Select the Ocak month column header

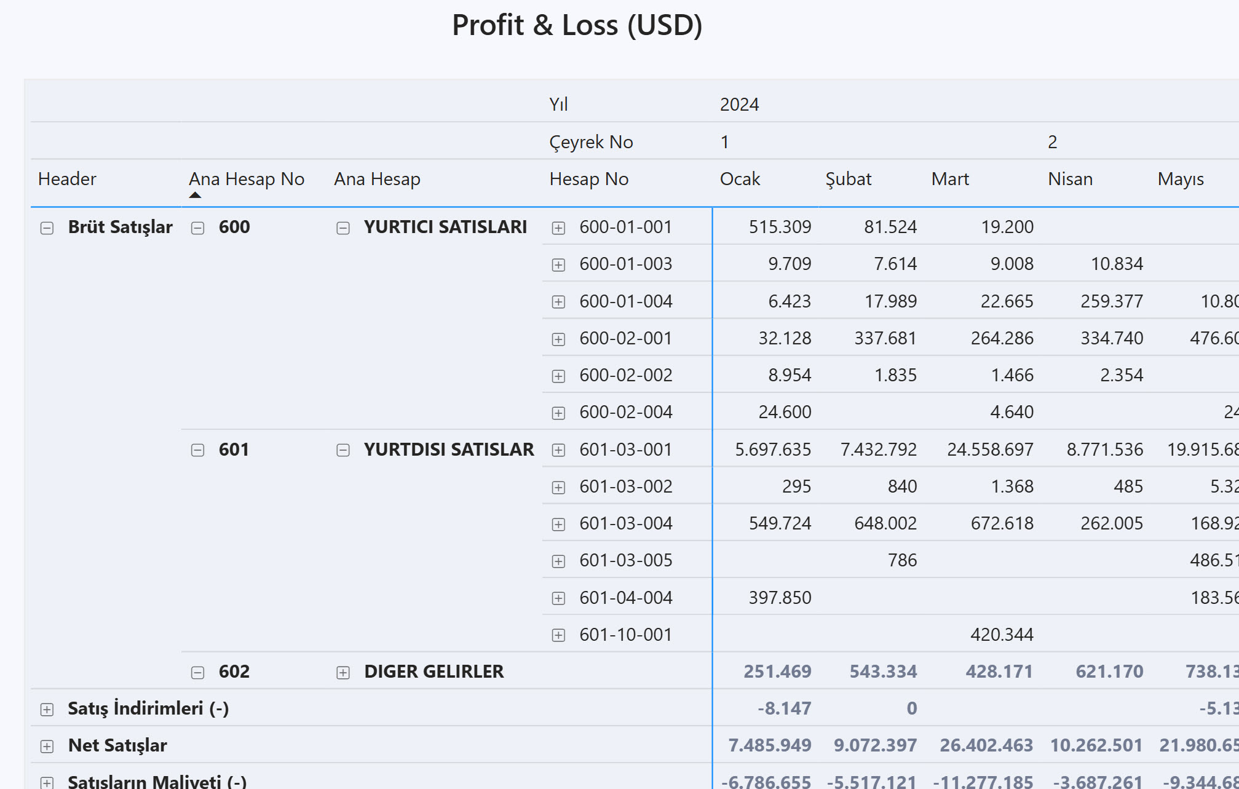[x=740, y=179]
